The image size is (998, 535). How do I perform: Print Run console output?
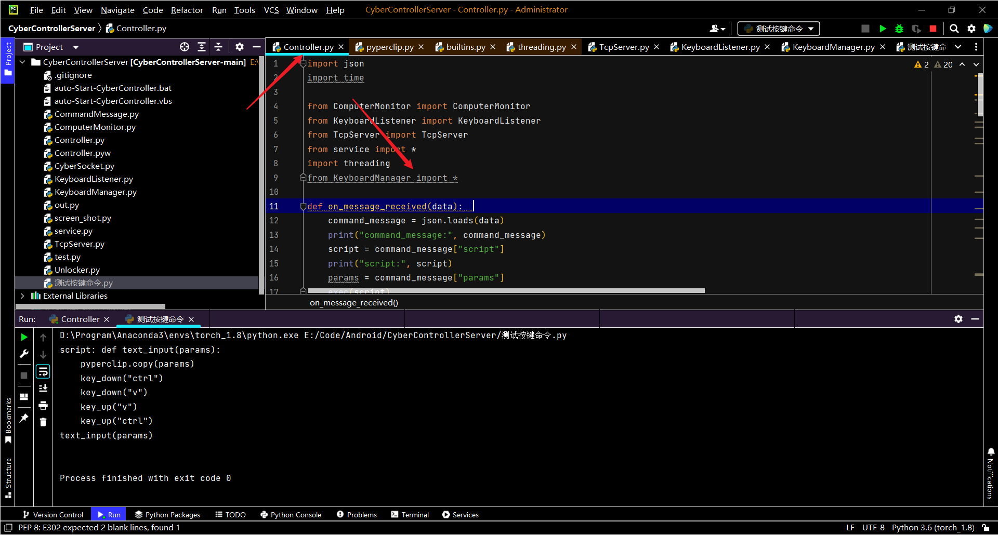[43, 405]
